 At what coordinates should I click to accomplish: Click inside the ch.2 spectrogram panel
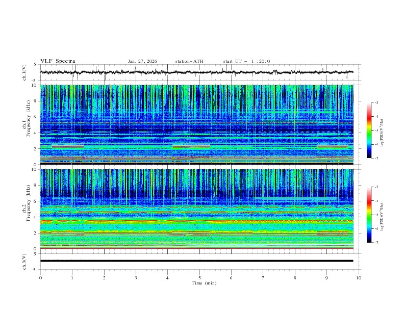(197, 209)
